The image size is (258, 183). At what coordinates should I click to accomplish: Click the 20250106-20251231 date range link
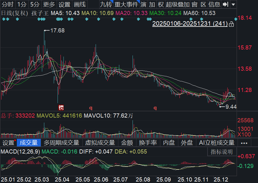tap(190, 24)
